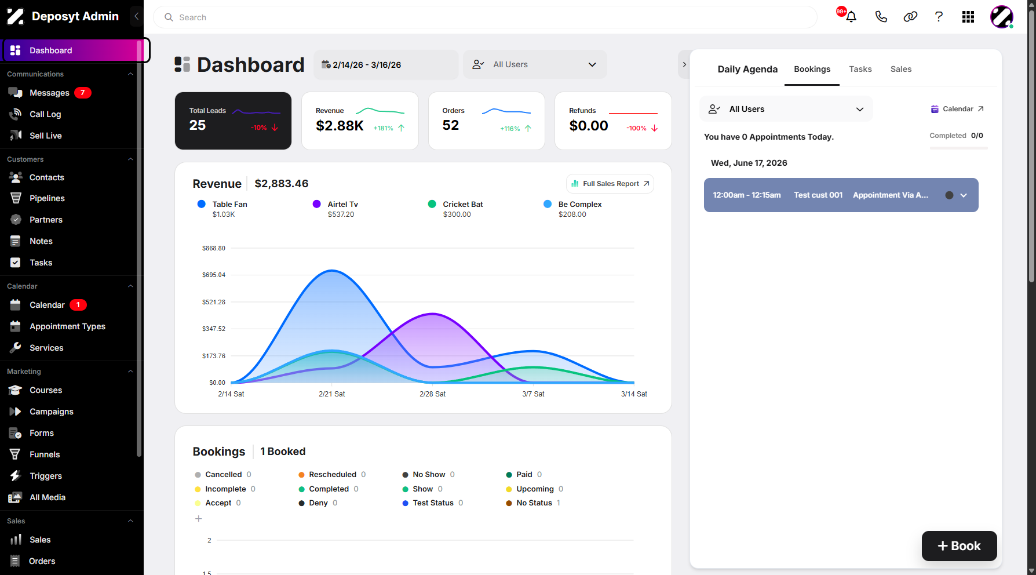Click the Deposyt logo icon

click(x=16, y=16)
